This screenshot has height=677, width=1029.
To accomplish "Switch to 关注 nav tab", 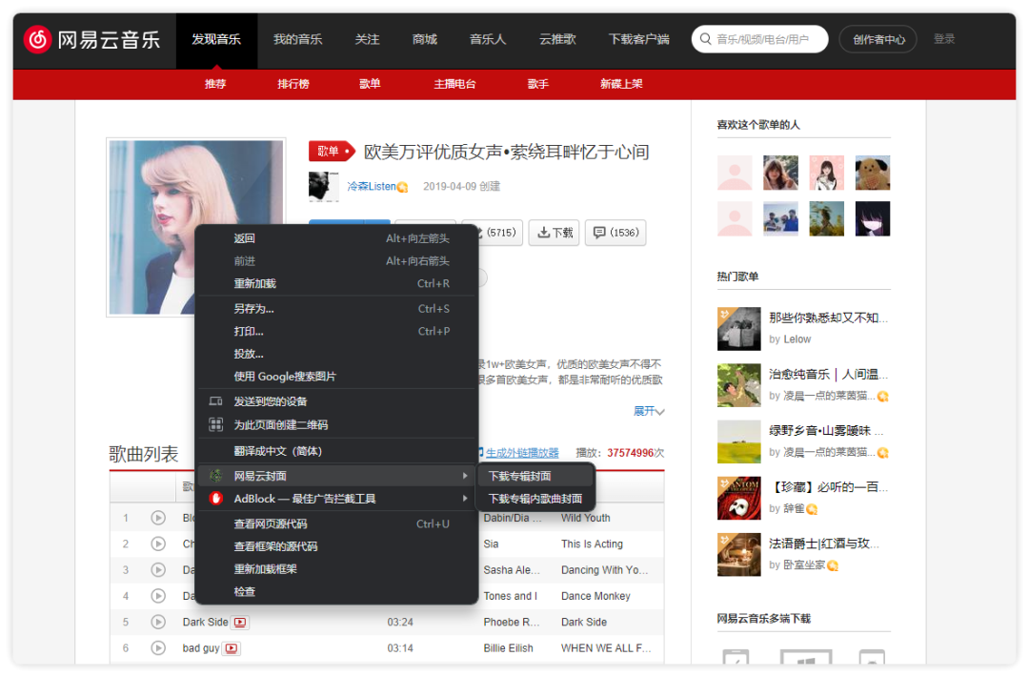I will 367,39.
